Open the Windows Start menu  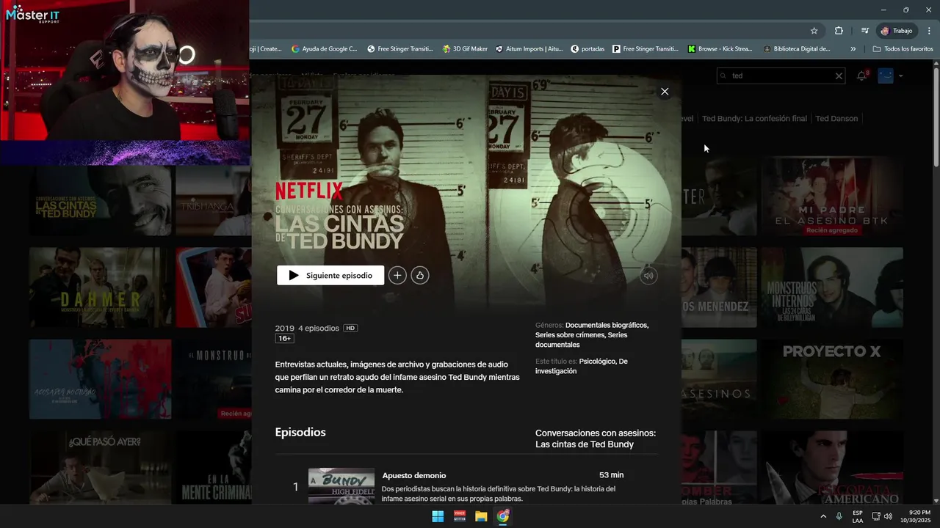point(438,516)
